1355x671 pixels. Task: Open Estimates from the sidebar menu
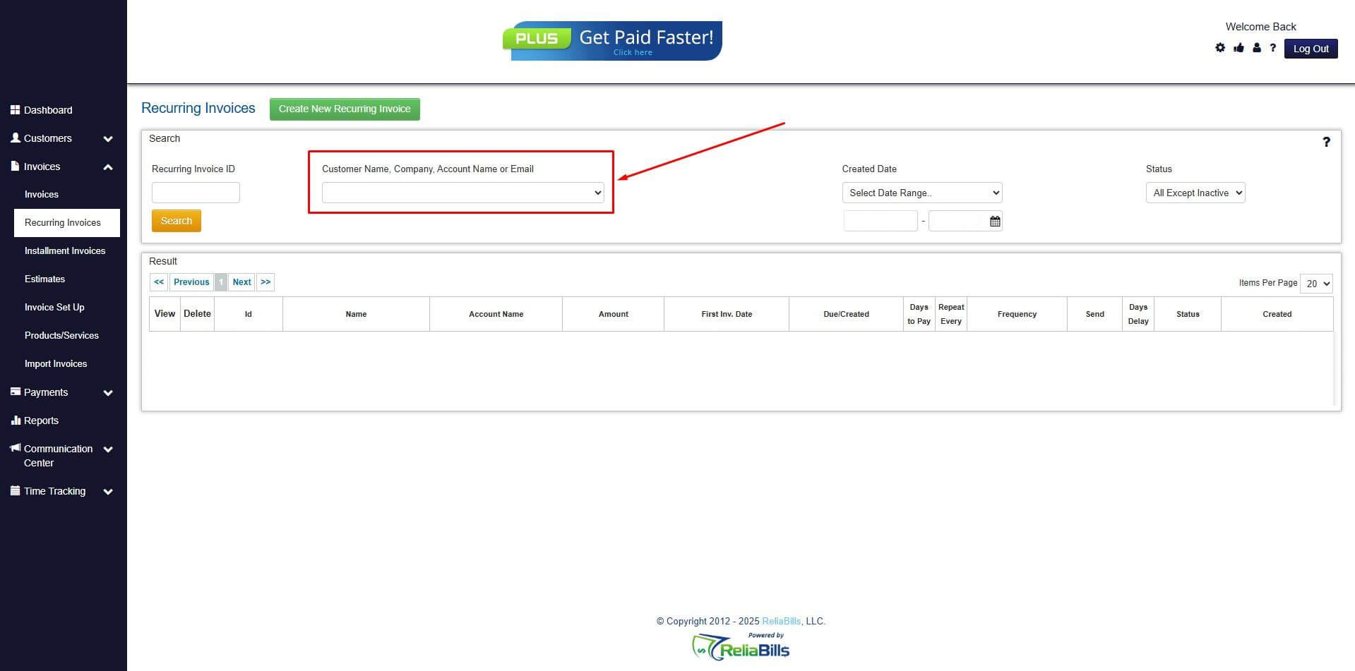[44, 279]
